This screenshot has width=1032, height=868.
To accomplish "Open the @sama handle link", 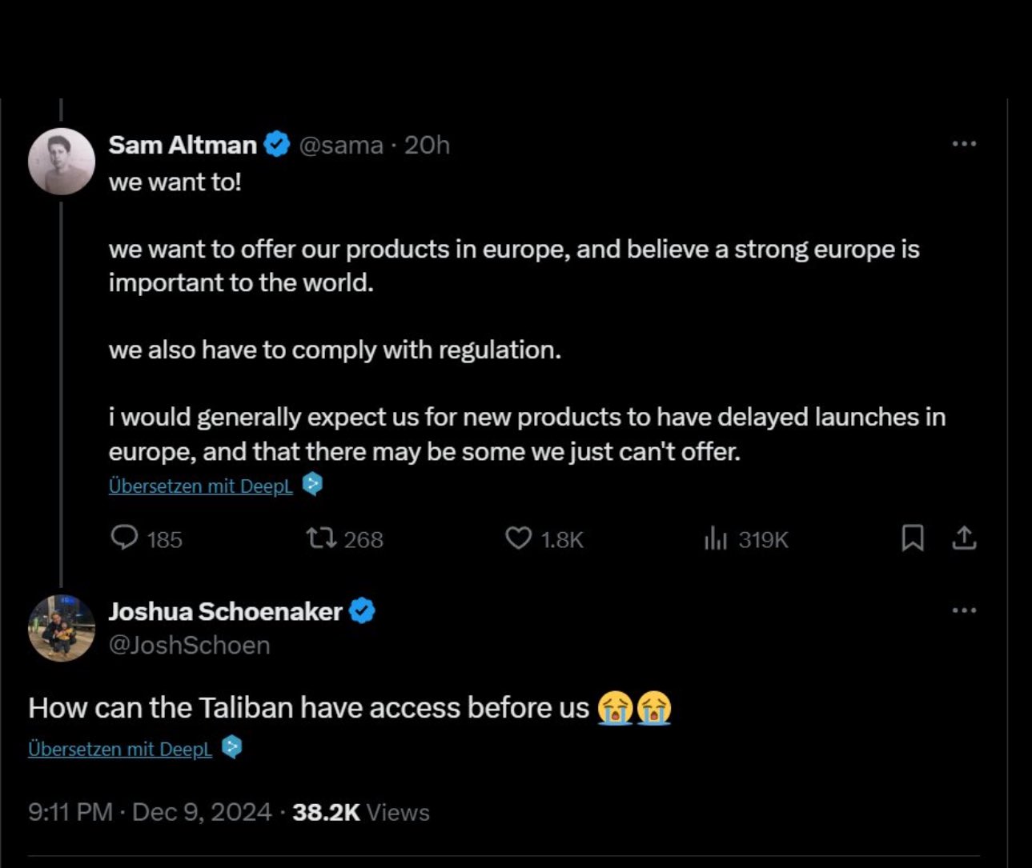I will pyautogui.click(x=341, y=145).
